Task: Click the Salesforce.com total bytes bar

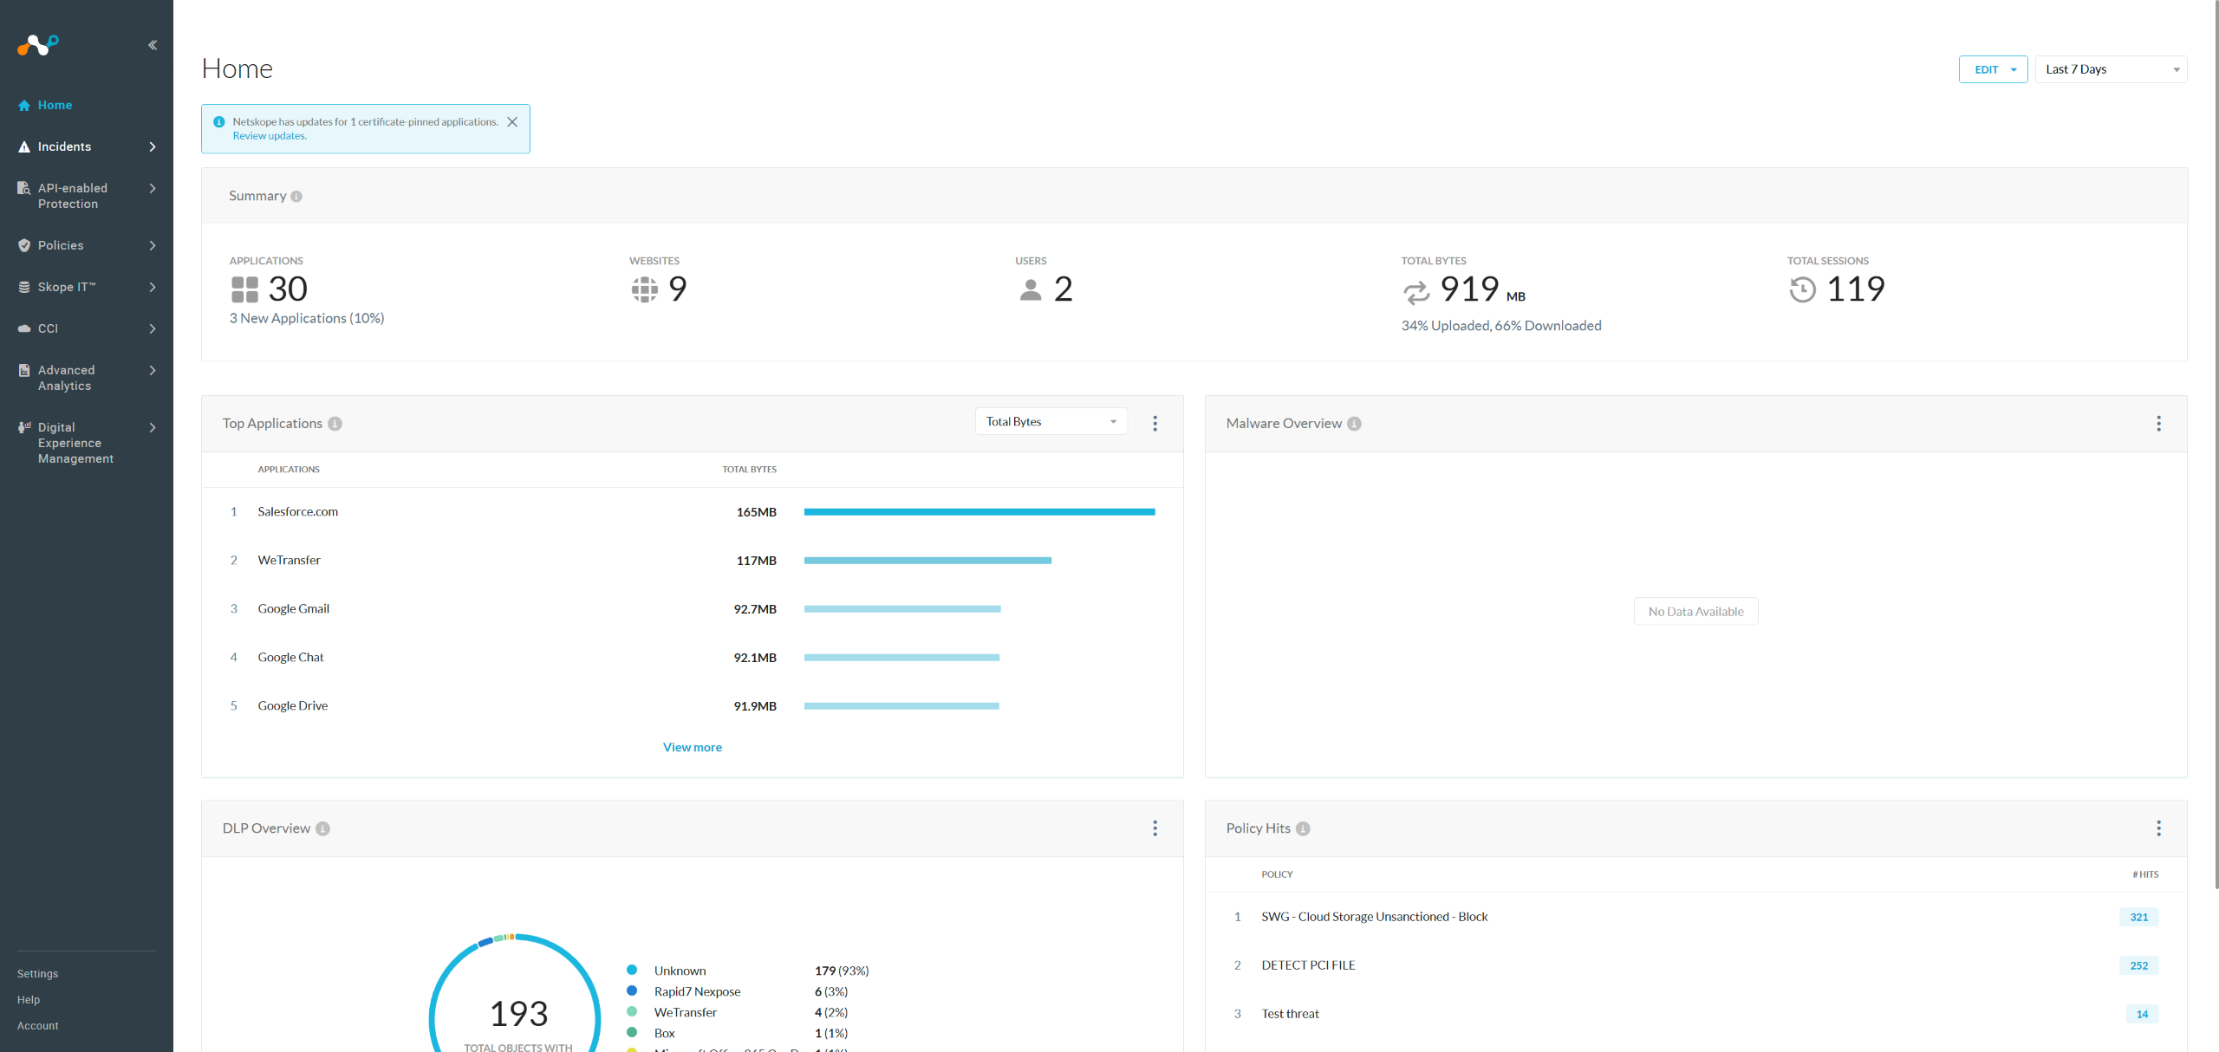Action: (979, 512)
